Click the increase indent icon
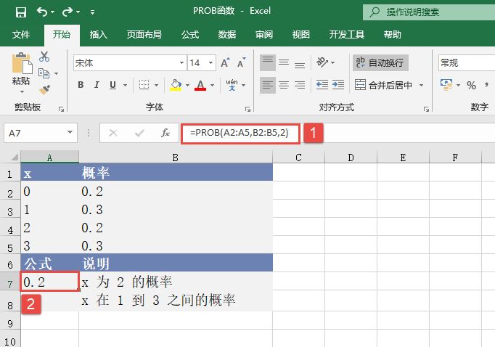Viewport: 495px width, 347px height. point(337,85)
